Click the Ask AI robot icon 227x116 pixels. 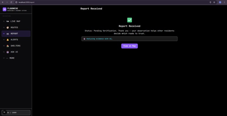coord(8,52)
